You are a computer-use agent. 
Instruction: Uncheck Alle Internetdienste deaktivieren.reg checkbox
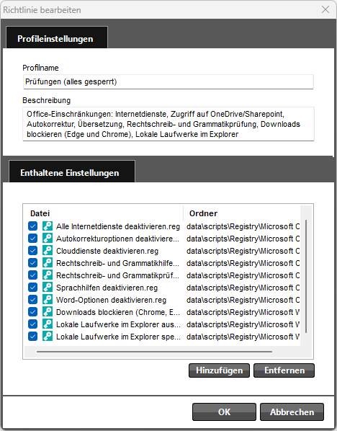[x=32, y=226]
